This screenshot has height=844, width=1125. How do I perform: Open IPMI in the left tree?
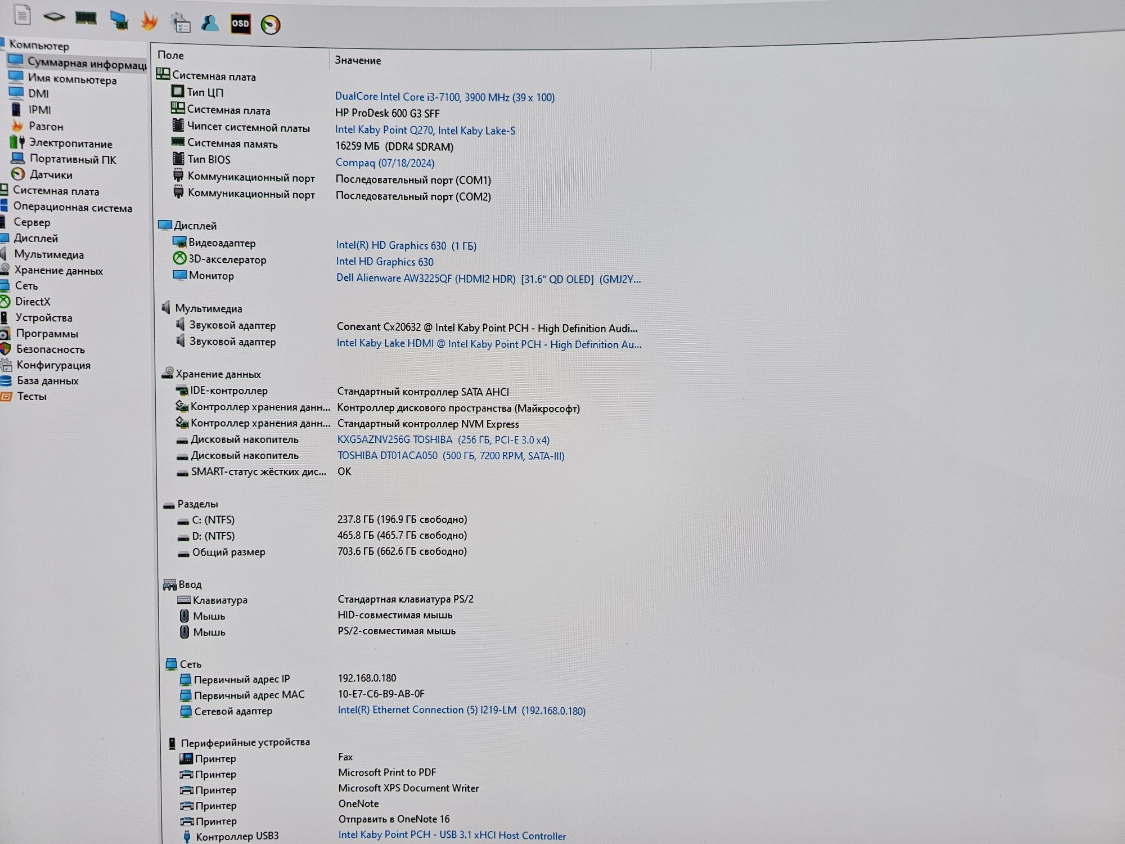(x=40, y=110)
